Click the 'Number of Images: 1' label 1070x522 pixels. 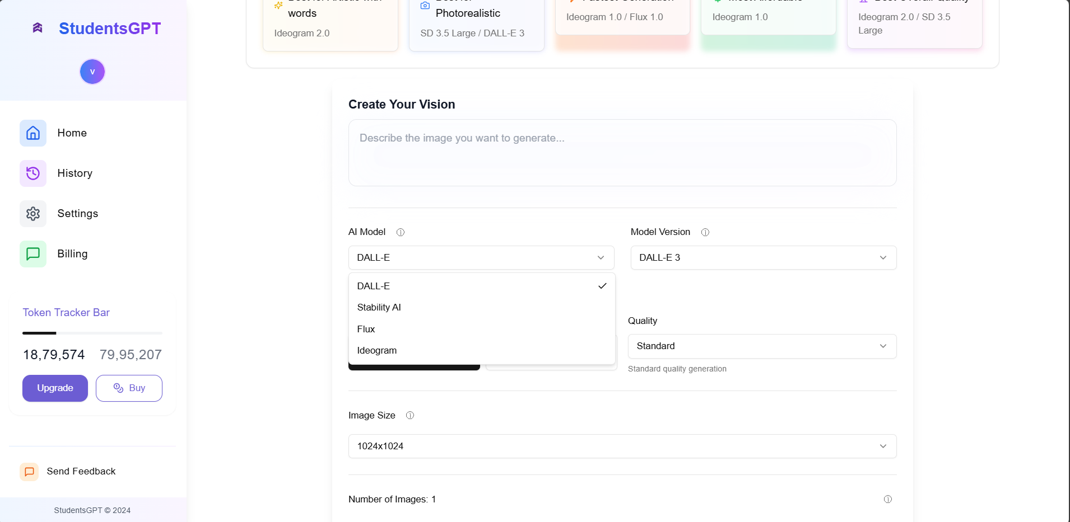(392, 499)
